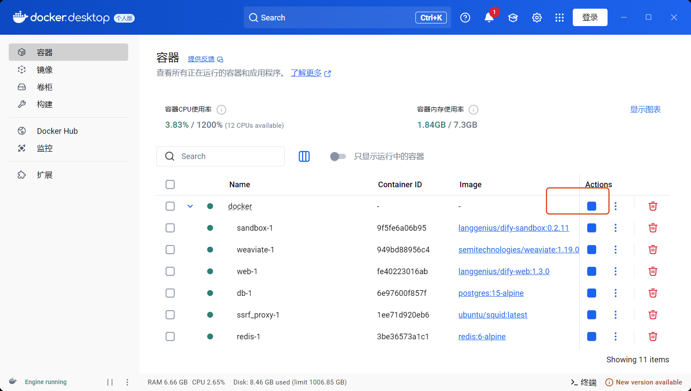Click New version available notice

(644, 382)
